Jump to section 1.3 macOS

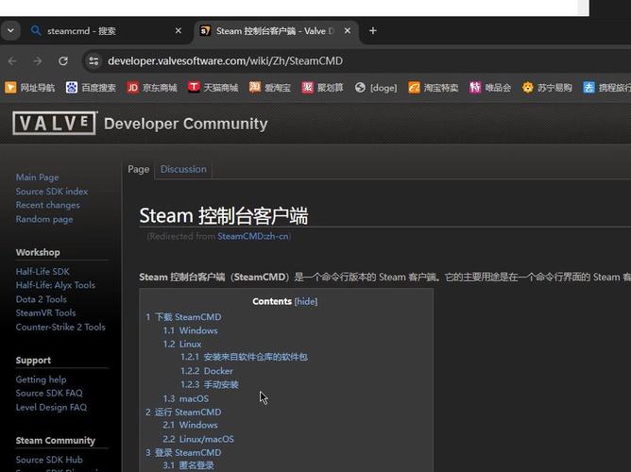186,398
